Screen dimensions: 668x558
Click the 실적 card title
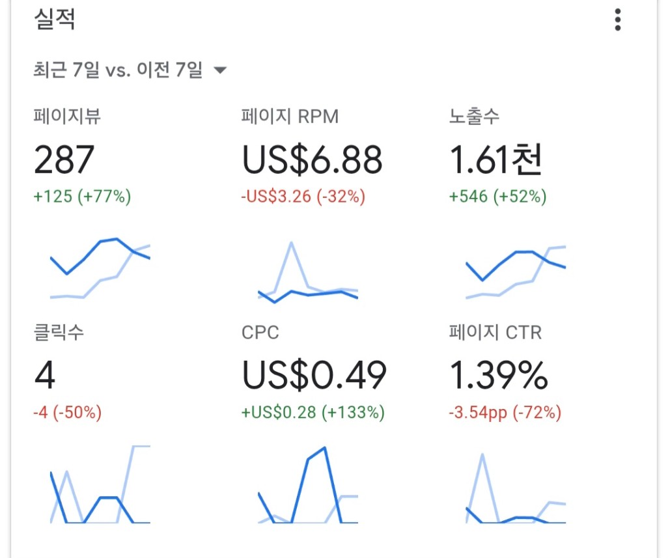[x=55, y=20]
